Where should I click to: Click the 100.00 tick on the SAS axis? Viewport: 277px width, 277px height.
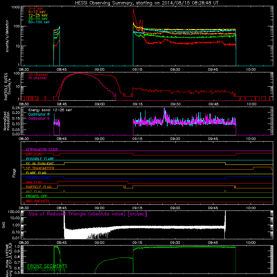click(x=14, y=212)
